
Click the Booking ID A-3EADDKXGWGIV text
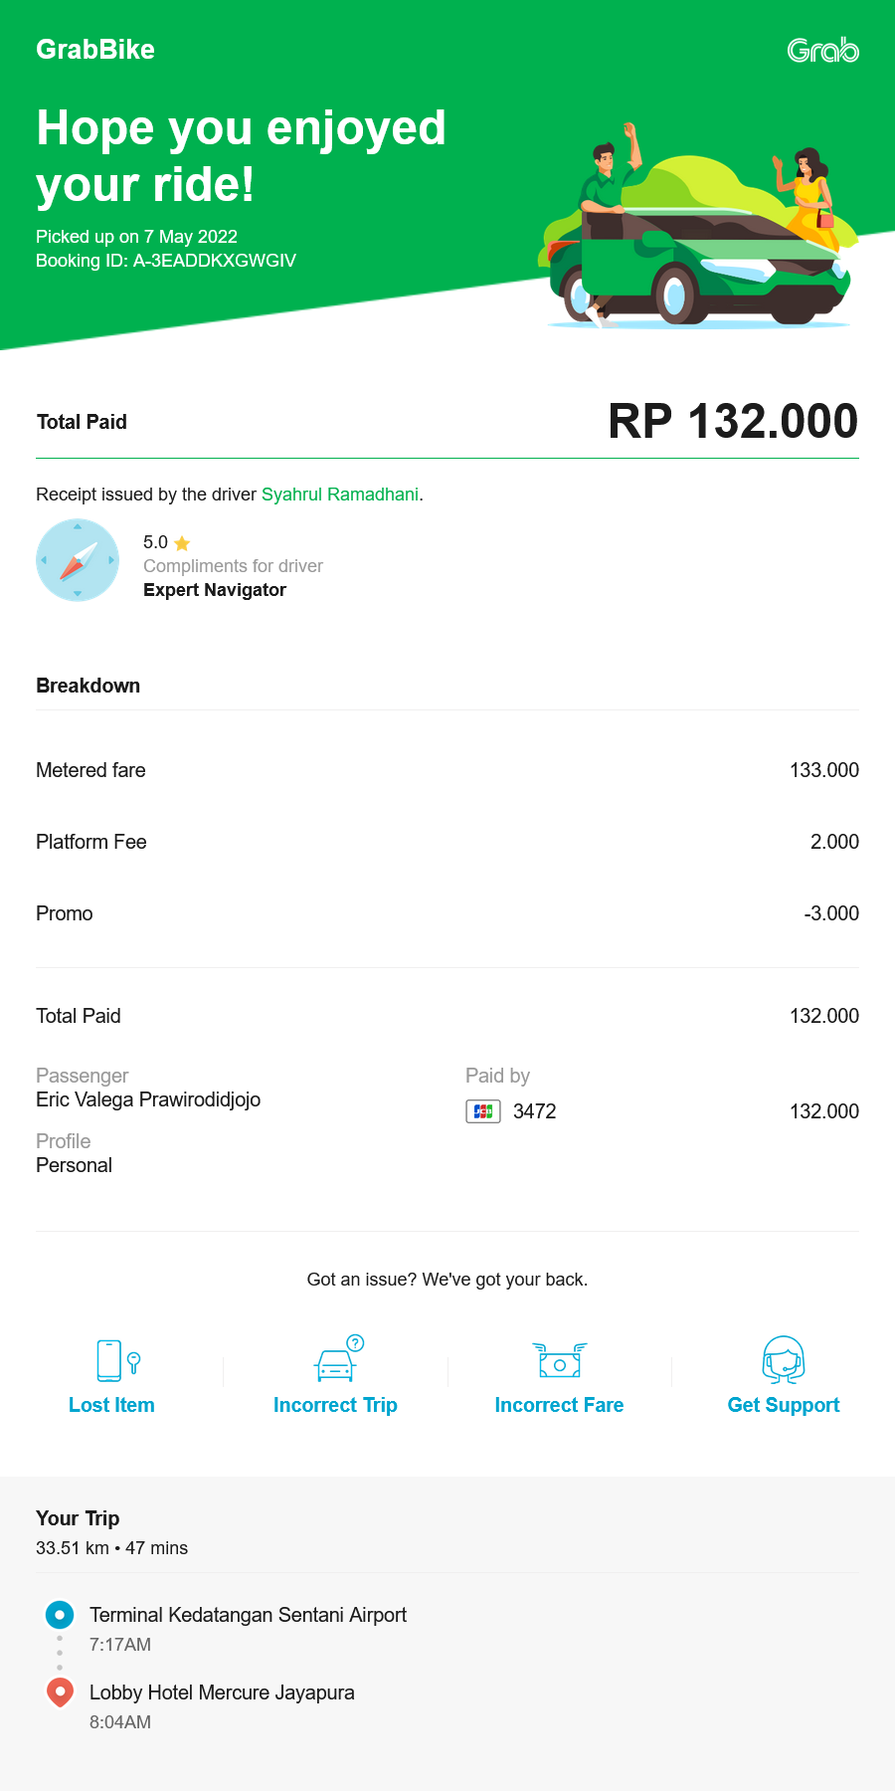[x=166, y=261]
